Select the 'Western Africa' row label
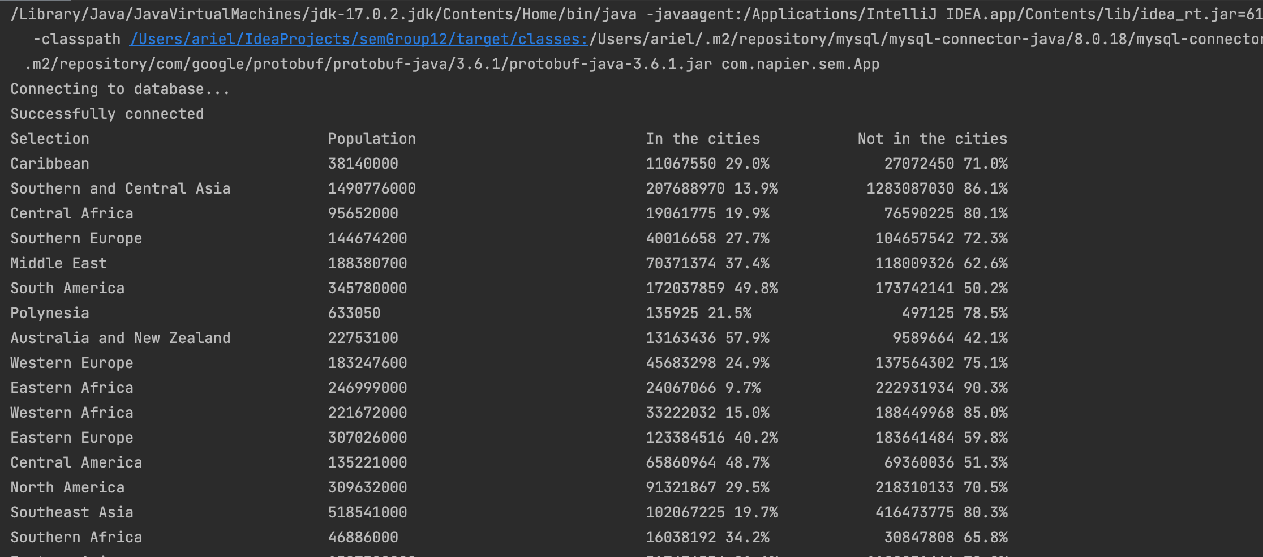Viewport: 1263px width, 557px height. (x=72, y=413)
